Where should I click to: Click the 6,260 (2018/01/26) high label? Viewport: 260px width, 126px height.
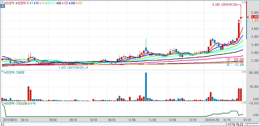click(x=225, y=4)
